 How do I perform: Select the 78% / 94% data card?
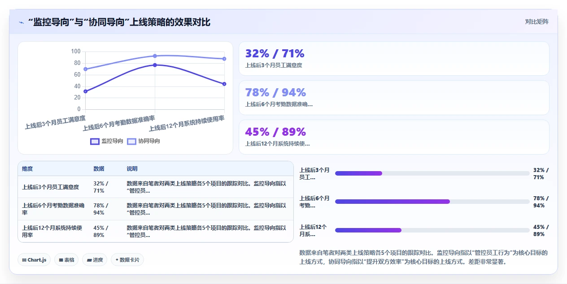point(394,98)
